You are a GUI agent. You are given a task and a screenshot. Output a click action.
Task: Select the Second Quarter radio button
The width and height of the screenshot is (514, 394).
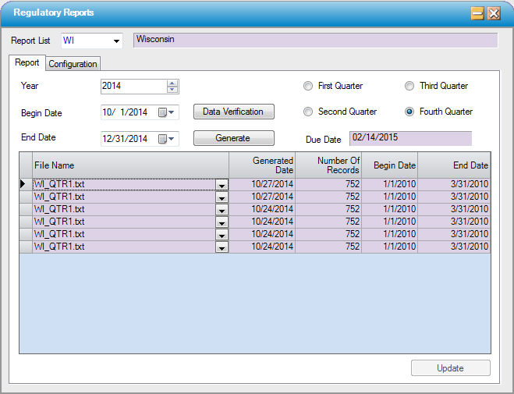(308, 112)
